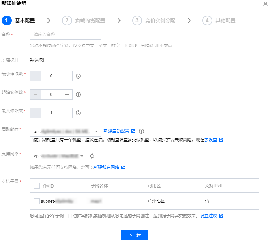Screen dimensions: 269x242
Task: Refresh the 支持网络 VPC list
Action: click(92, 156)
